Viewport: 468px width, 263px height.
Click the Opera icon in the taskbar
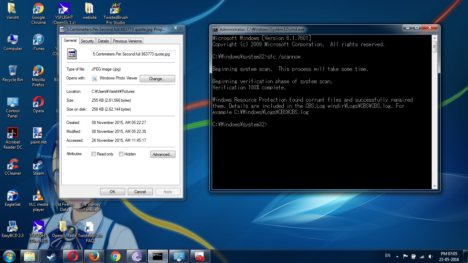tap(73, 256)
